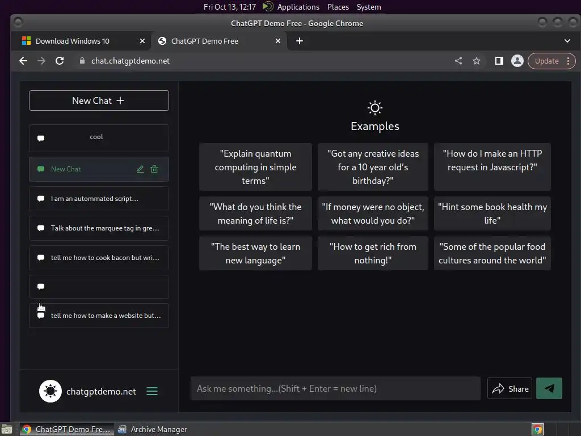Click the show desktop icon in taskbar
The width and height of the screenshot is (581, 436).
click(7, 429)
